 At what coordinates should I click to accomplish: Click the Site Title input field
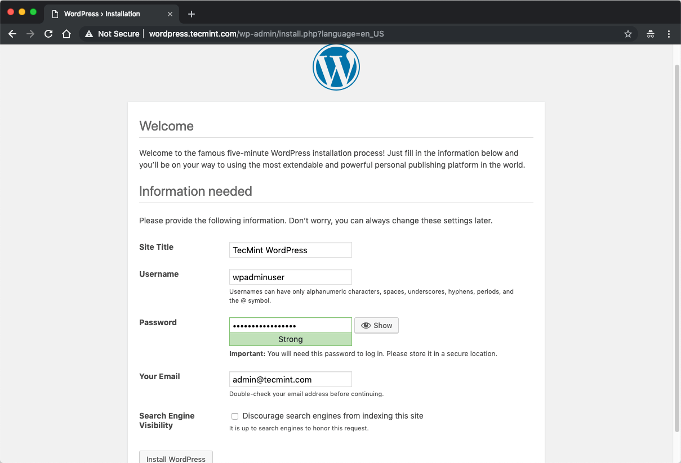[x=291, y=250]
